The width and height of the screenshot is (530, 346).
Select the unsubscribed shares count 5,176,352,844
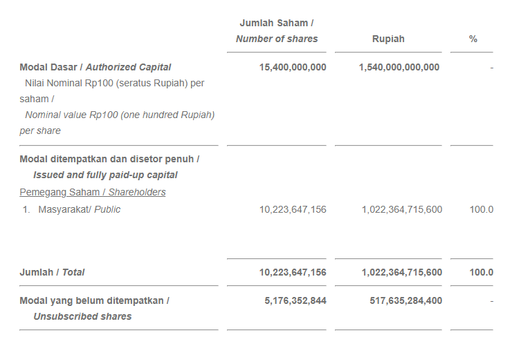pyautogui.click(x=295, y=300)
